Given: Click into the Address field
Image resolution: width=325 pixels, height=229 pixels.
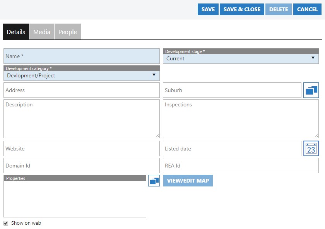Looking at the screenshot, I should pos(81,90).
